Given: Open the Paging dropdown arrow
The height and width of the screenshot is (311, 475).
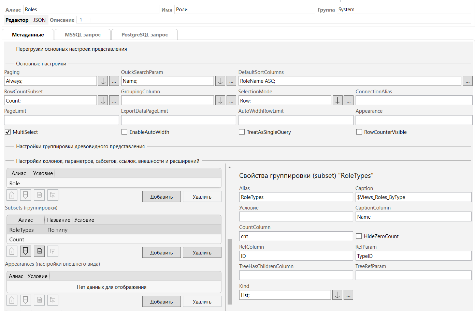Looking at the screenshot, I should (103, 81).
